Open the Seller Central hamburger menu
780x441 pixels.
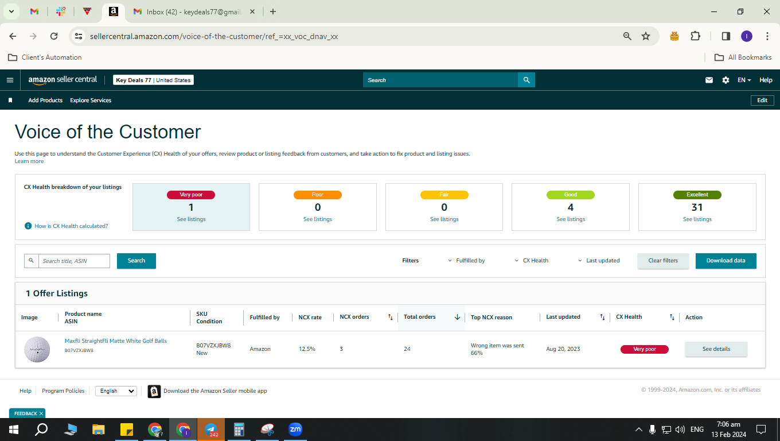10,80
